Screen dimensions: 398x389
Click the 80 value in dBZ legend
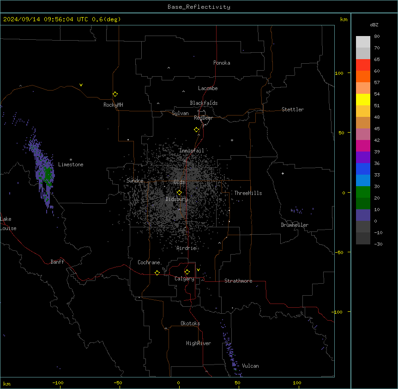tap(377, 36)
